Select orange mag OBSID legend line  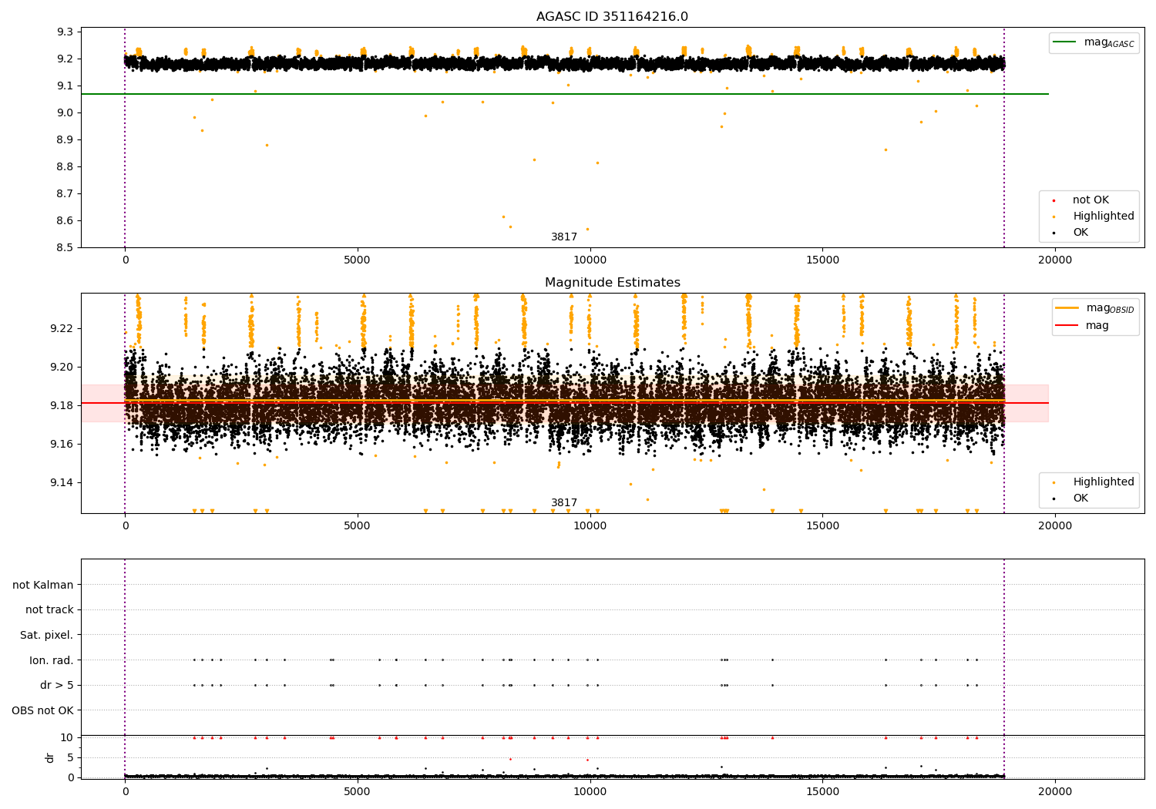pyautogui.click(x=1067, y=308)
